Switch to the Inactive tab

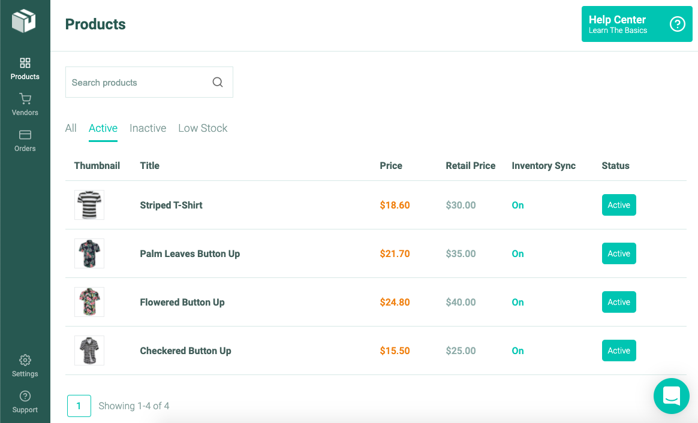[148, 128]
